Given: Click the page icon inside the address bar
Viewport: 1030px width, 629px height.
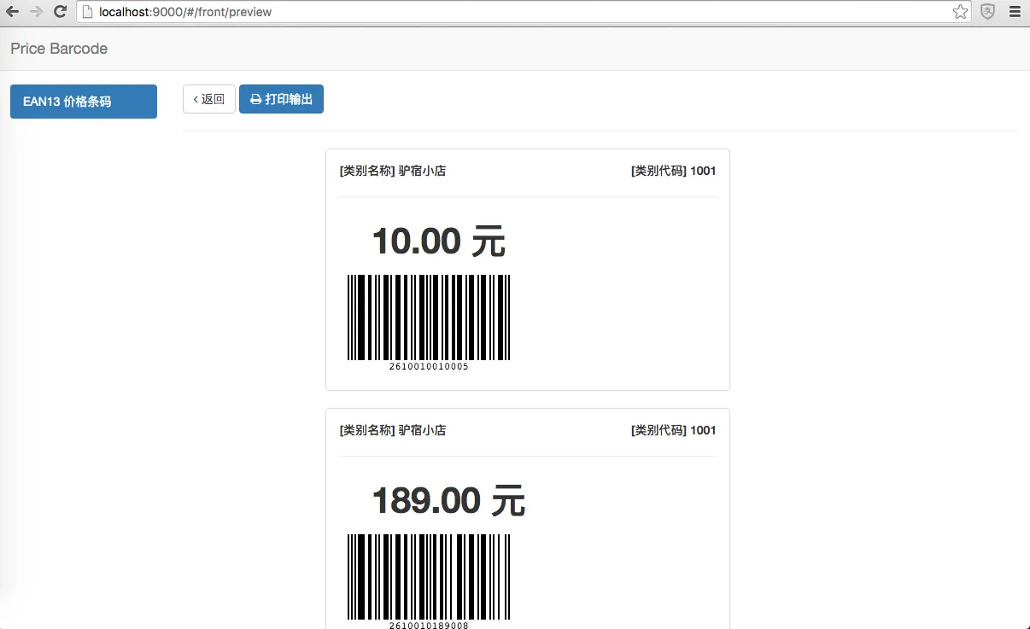Looking at the screenshot, I should point(89,12).
